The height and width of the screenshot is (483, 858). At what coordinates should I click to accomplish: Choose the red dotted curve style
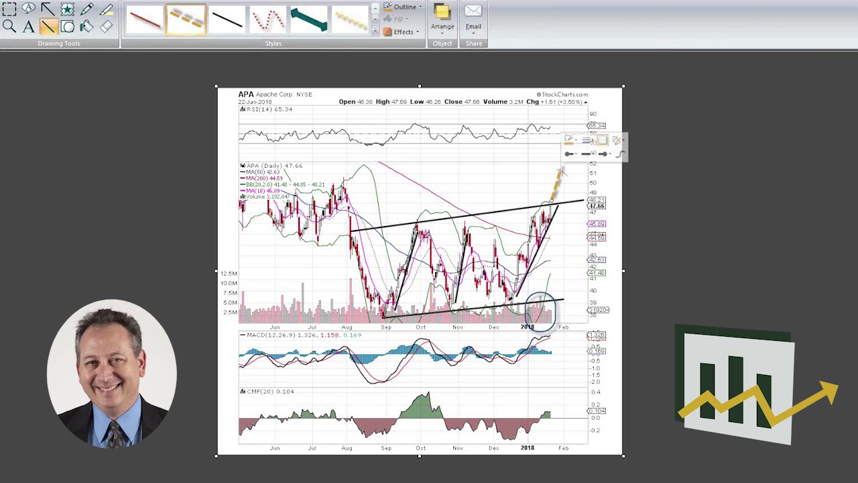pyautogui.click(x=267, y=19)
